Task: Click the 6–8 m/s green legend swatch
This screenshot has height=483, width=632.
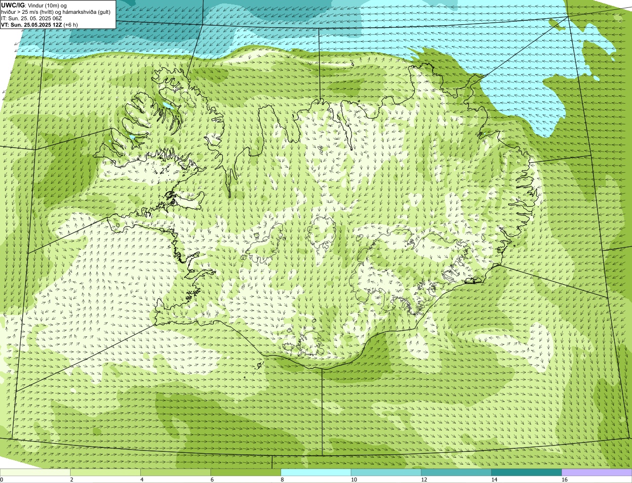Action: [x=246, y=472]
